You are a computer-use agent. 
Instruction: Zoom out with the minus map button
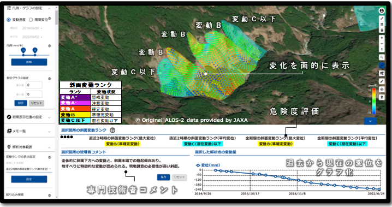pos(382,44)
